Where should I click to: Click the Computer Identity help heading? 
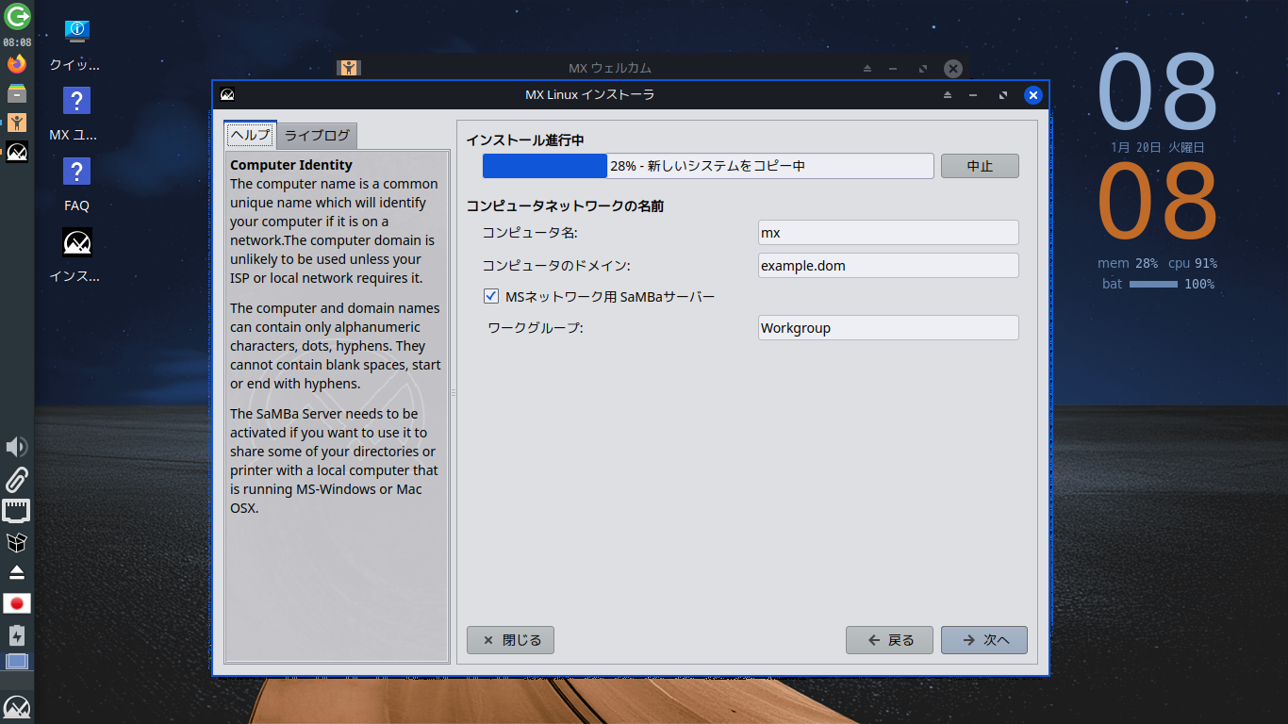[291, 165]
